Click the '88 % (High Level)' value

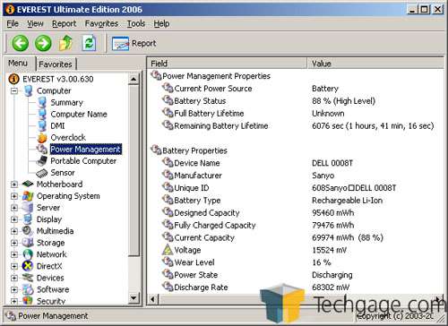pos(343,101)
